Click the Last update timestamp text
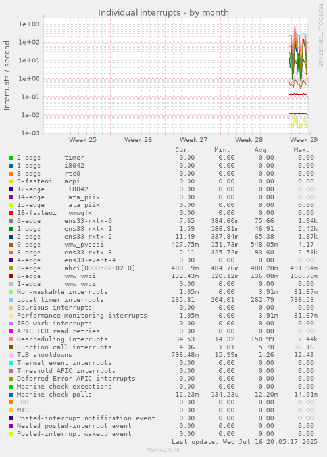The height and width of the screenshot is (457, 327). pos(245,442)
